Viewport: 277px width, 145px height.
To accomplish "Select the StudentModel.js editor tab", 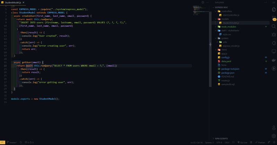I will click(x=13, y=2).
